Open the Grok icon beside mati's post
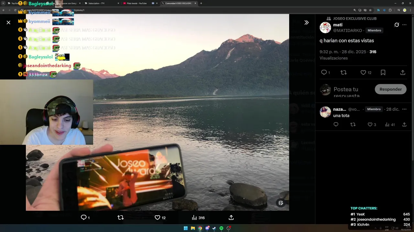This screenshot has width=414, height=232. (397, 25)
